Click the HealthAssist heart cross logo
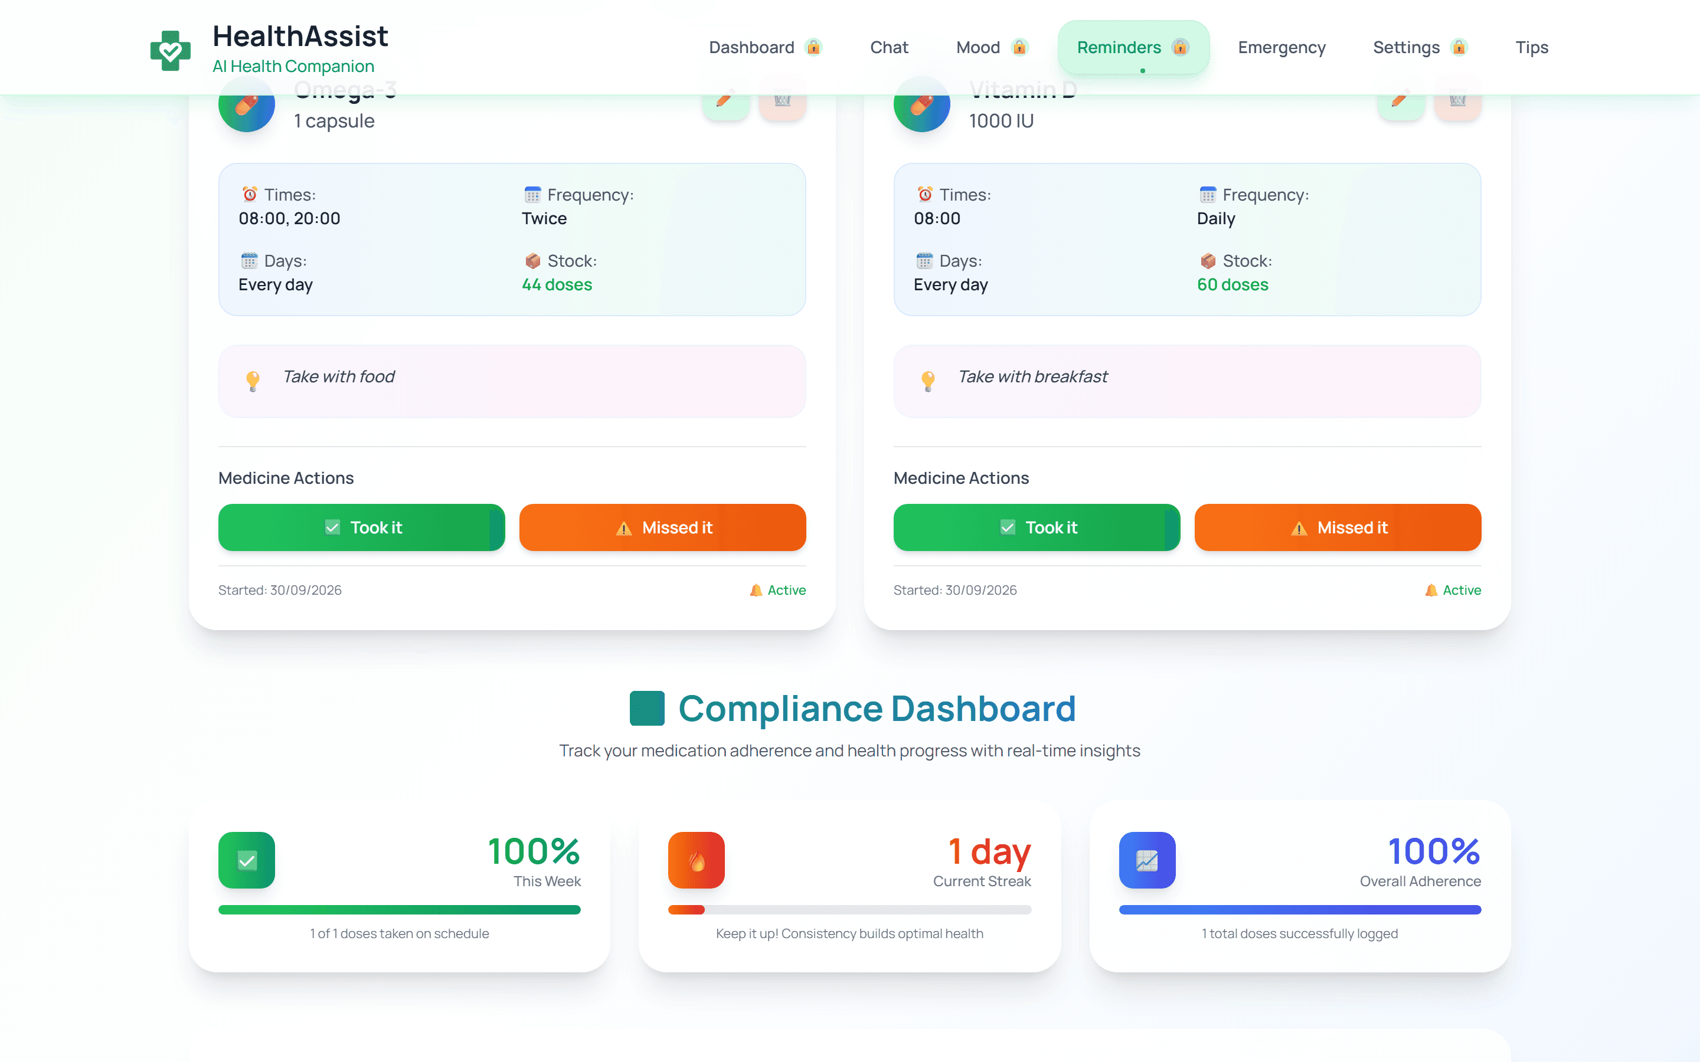This screenshot has width=1700, height=1062. coord(171,50)
